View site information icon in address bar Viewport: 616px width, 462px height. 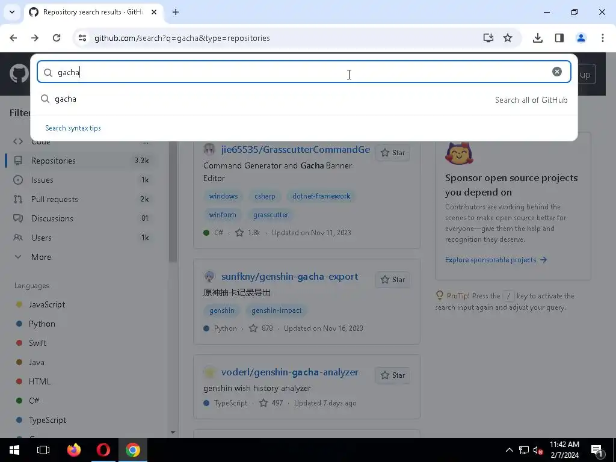coord(82,38)
